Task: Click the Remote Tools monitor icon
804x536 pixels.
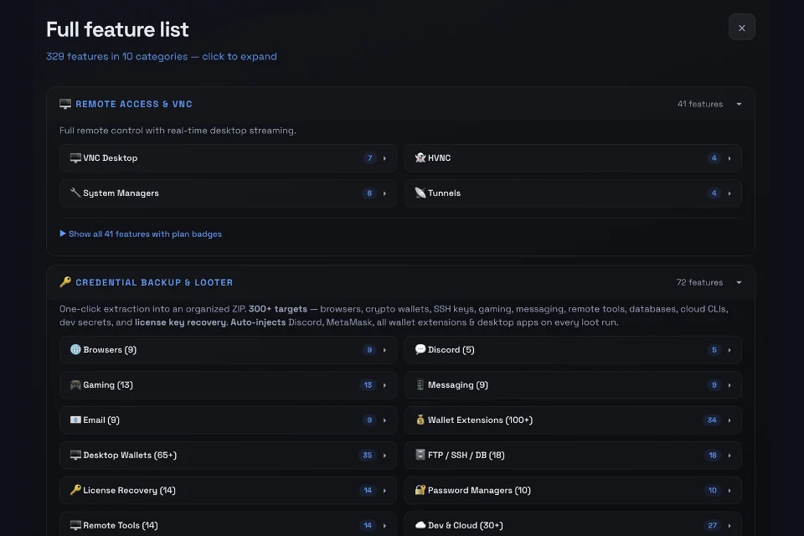Action: tap(75, 525)
